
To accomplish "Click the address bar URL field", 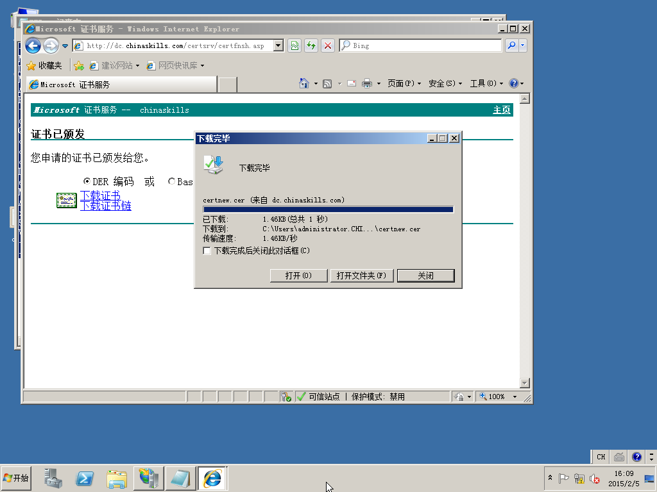I will [x=174, y=45].
